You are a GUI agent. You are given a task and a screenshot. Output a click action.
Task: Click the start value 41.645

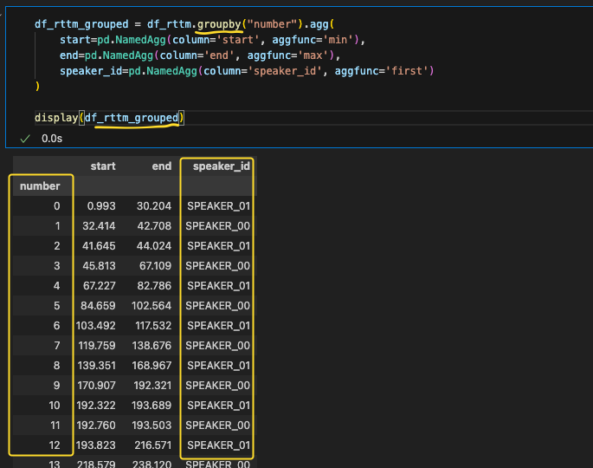click(99, 246)
